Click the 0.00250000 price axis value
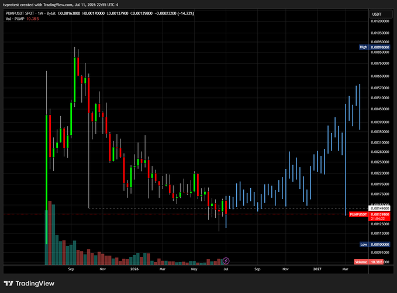This screenshot has height=293, width=397. pos(380,162)
